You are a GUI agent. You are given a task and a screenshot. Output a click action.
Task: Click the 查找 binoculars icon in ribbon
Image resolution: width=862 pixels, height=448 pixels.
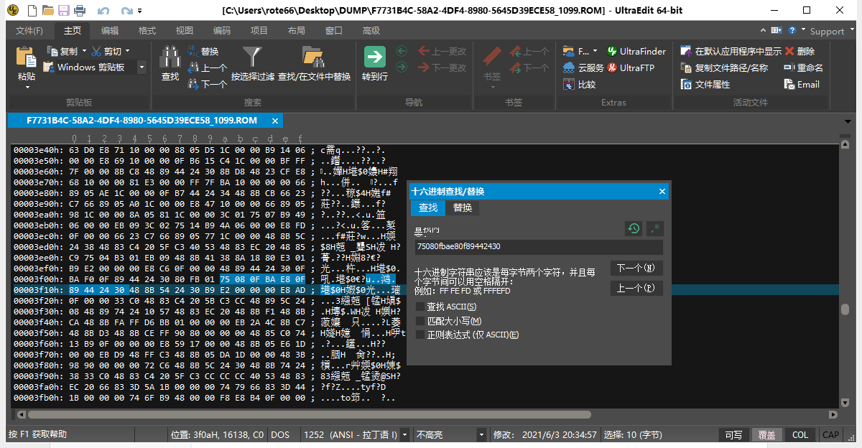point(170,57)
